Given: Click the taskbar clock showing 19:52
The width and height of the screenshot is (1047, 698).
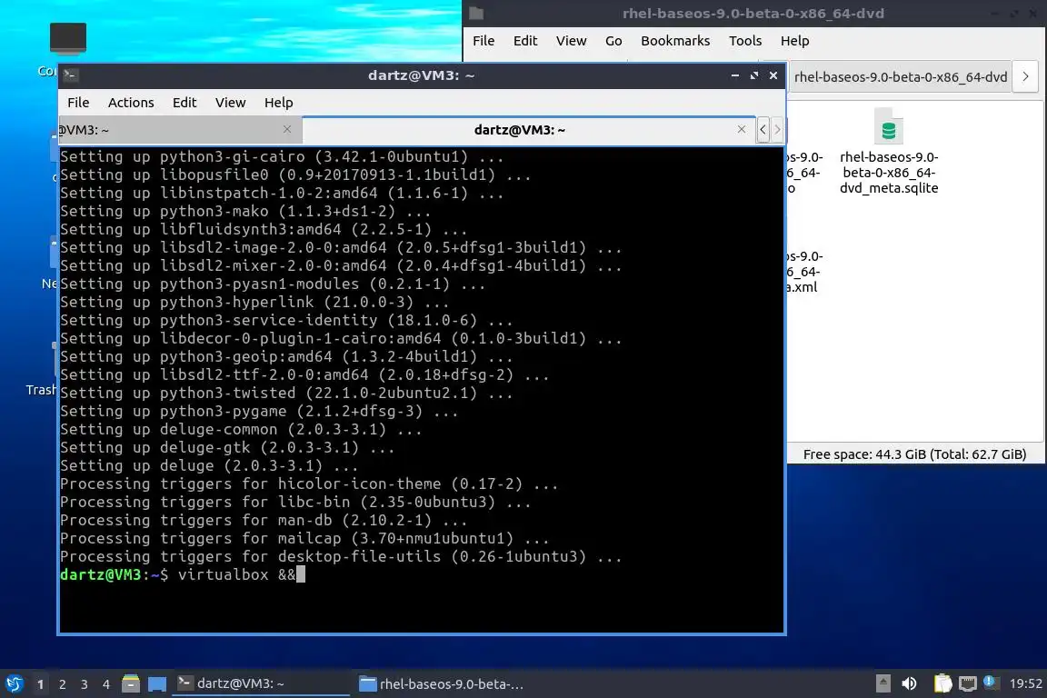Looking at the screenshot, I should pos(1025,683).
